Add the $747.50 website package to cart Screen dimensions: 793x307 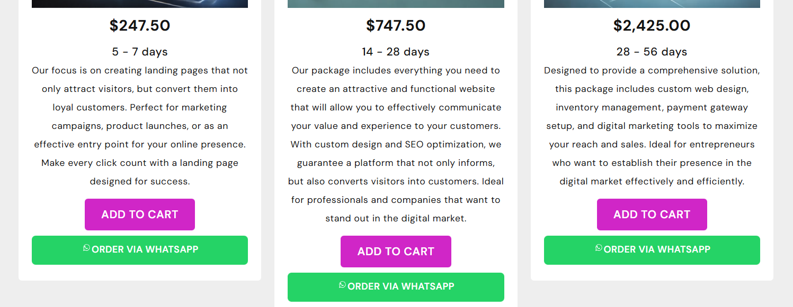[x=396, y=252]
